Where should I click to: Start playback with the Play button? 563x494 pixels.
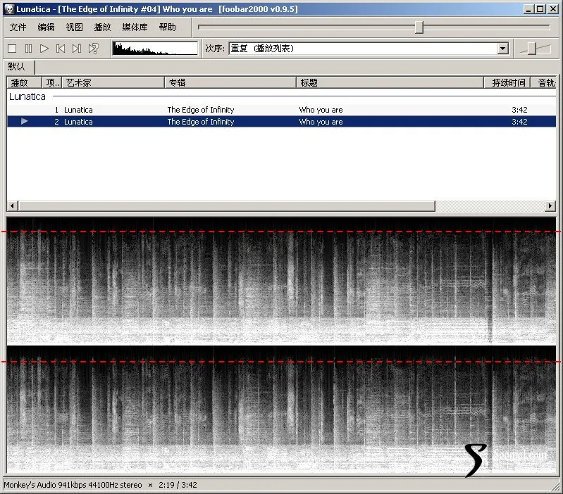[x=44, y=49]
